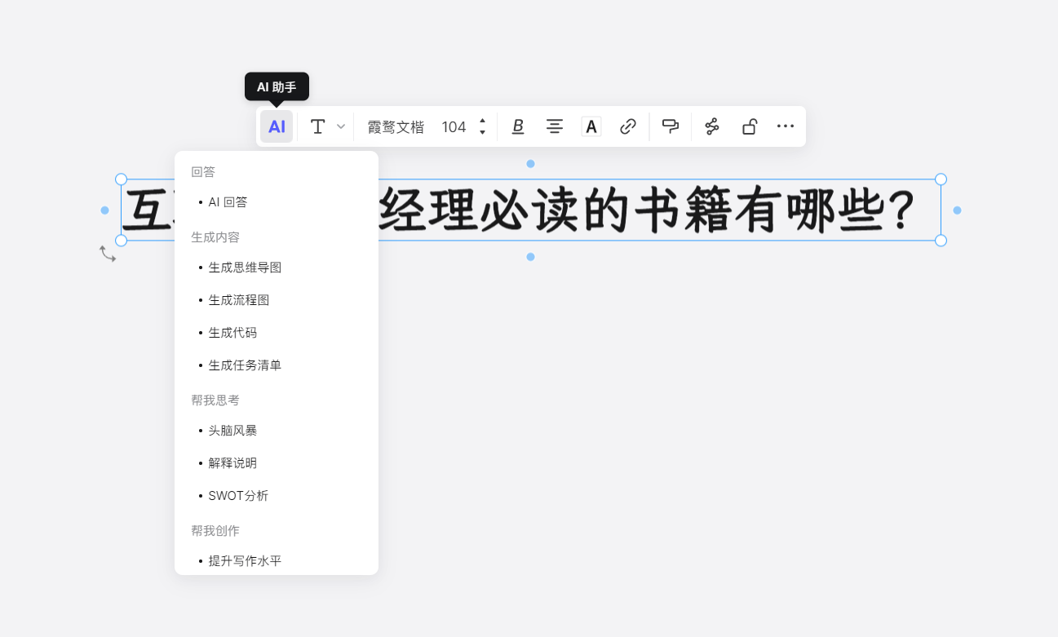Click the top-right corner resize handle

pos(941,179)
